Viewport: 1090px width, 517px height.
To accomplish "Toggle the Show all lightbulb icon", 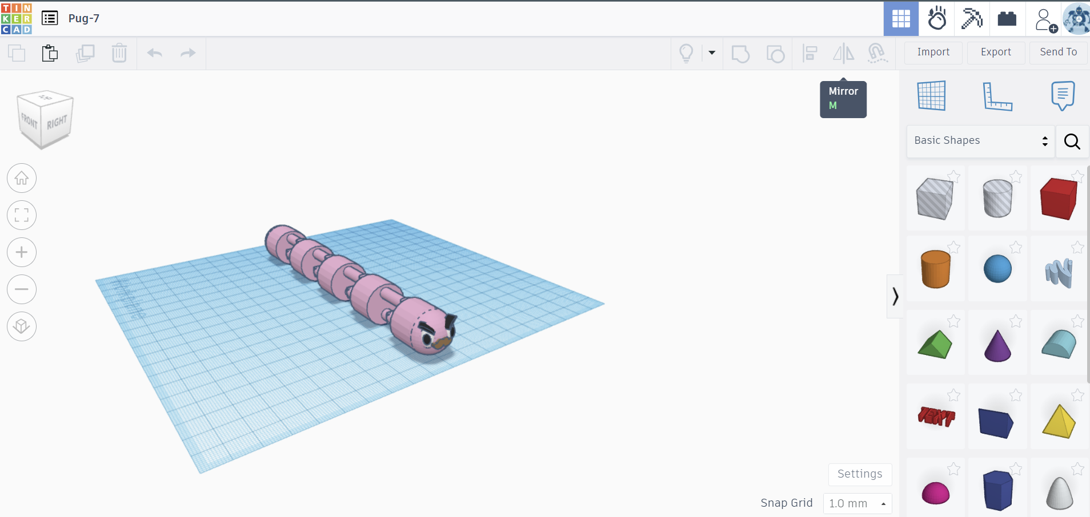I will click(x=686, y=53).
